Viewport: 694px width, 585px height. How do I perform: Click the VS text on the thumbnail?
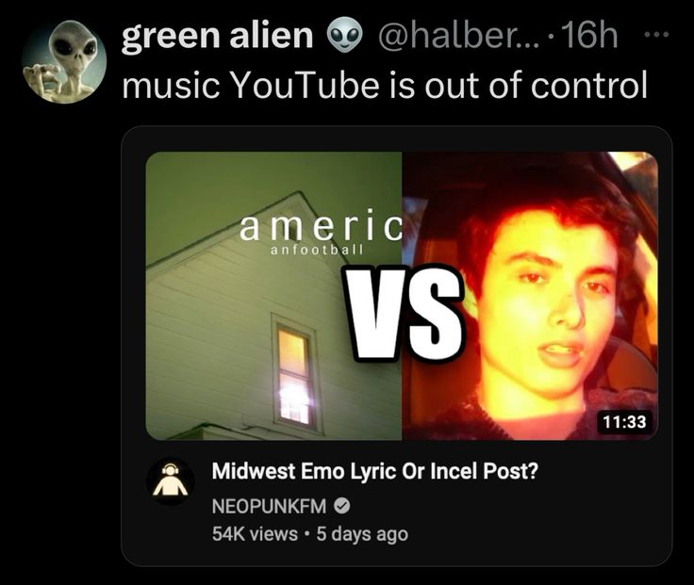(x=406, y=314)
